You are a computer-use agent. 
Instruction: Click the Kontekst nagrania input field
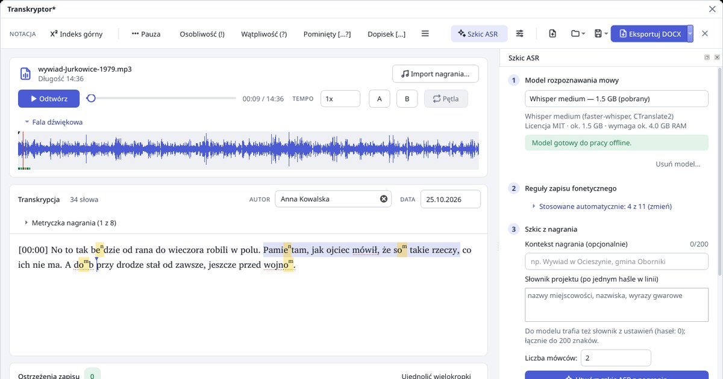[x=617, y=261]
